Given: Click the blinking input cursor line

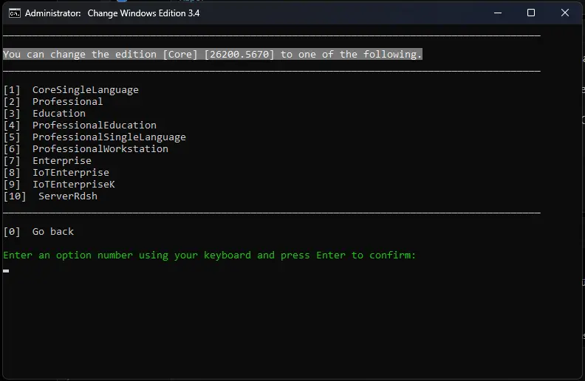Looking at the screenshot, I should pos(6,271).
